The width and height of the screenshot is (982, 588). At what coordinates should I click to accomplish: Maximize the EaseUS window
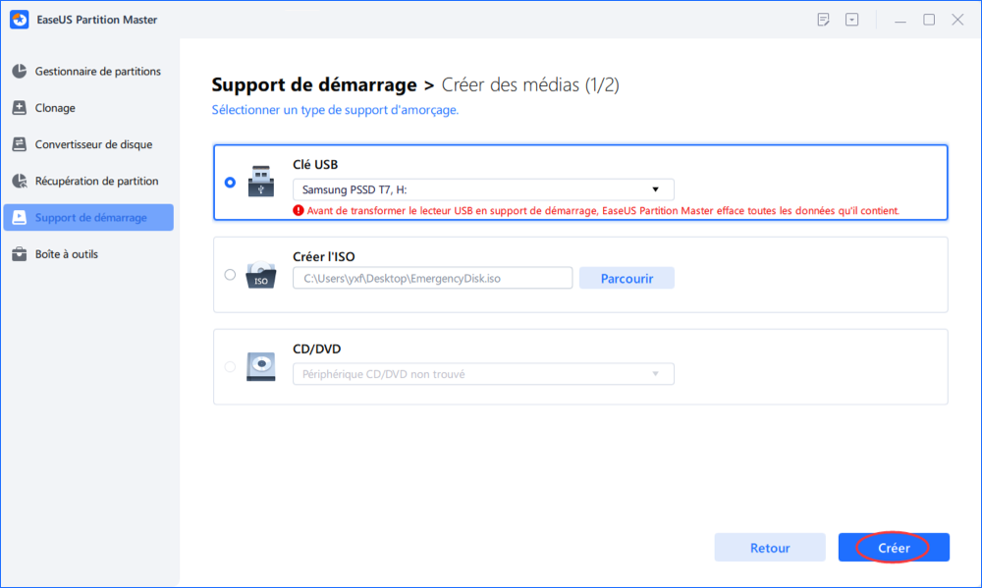point(929,20)
